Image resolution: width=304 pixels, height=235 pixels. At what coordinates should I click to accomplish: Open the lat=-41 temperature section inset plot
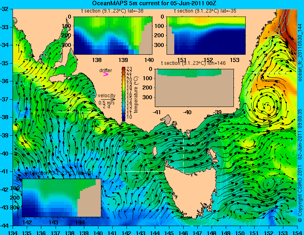(62, 198)
